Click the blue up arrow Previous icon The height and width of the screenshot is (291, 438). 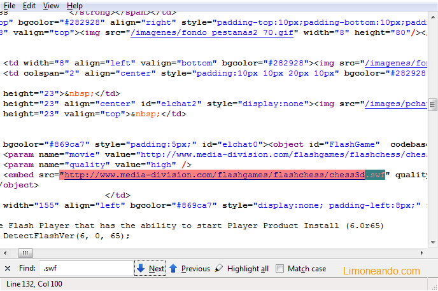(173, 268)
